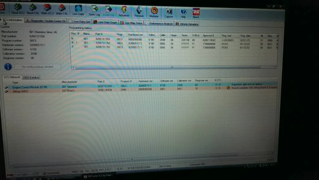Viewport: 319px width, 180px height.
Task: Click the U-DIE(NXR) prog tool cell
Action: click(228, 40)
